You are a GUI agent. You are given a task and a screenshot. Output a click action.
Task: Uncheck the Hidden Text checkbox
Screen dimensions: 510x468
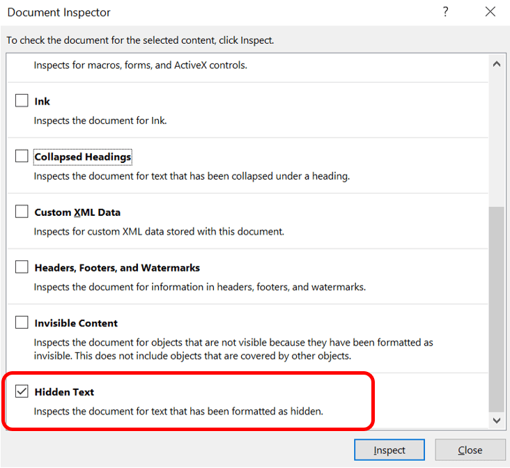point(22,392)
